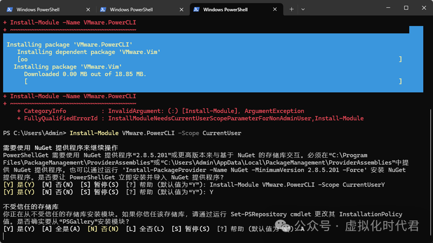Click the heading '不受信任的存储库'

click(31, 207)
